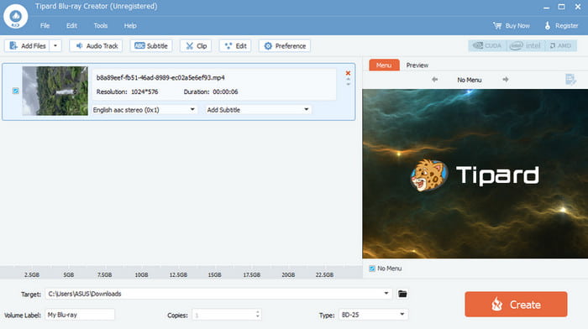Open the Tools menu

[101, 25]
